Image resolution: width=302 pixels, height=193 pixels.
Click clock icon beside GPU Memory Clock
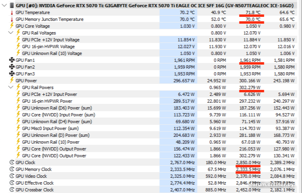[x=11, y=169]
